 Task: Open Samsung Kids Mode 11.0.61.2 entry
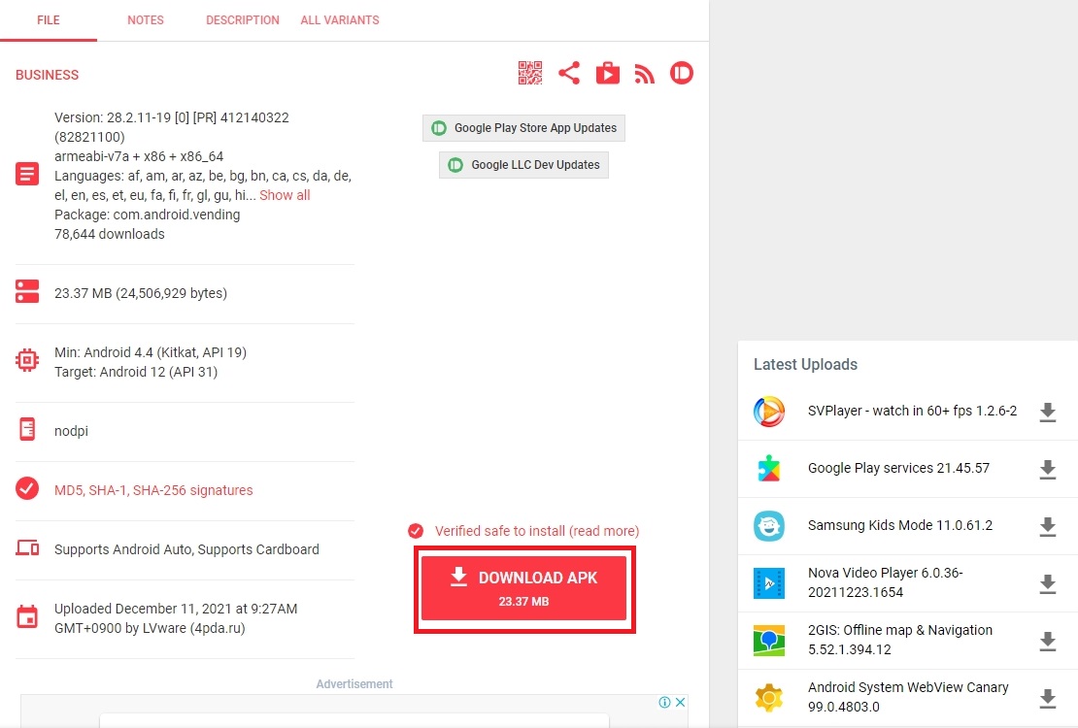click(900, 525)
